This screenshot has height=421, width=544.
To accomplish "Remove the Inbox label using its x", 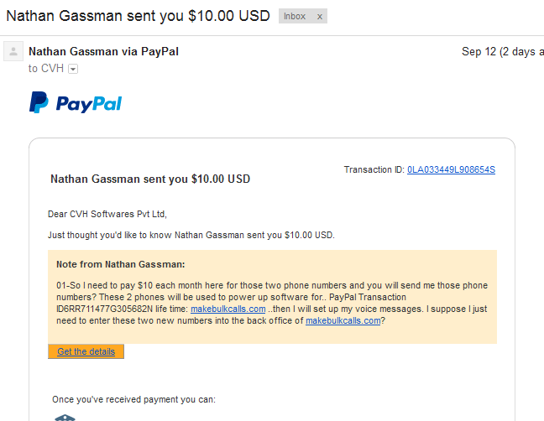I will (320, 17).
